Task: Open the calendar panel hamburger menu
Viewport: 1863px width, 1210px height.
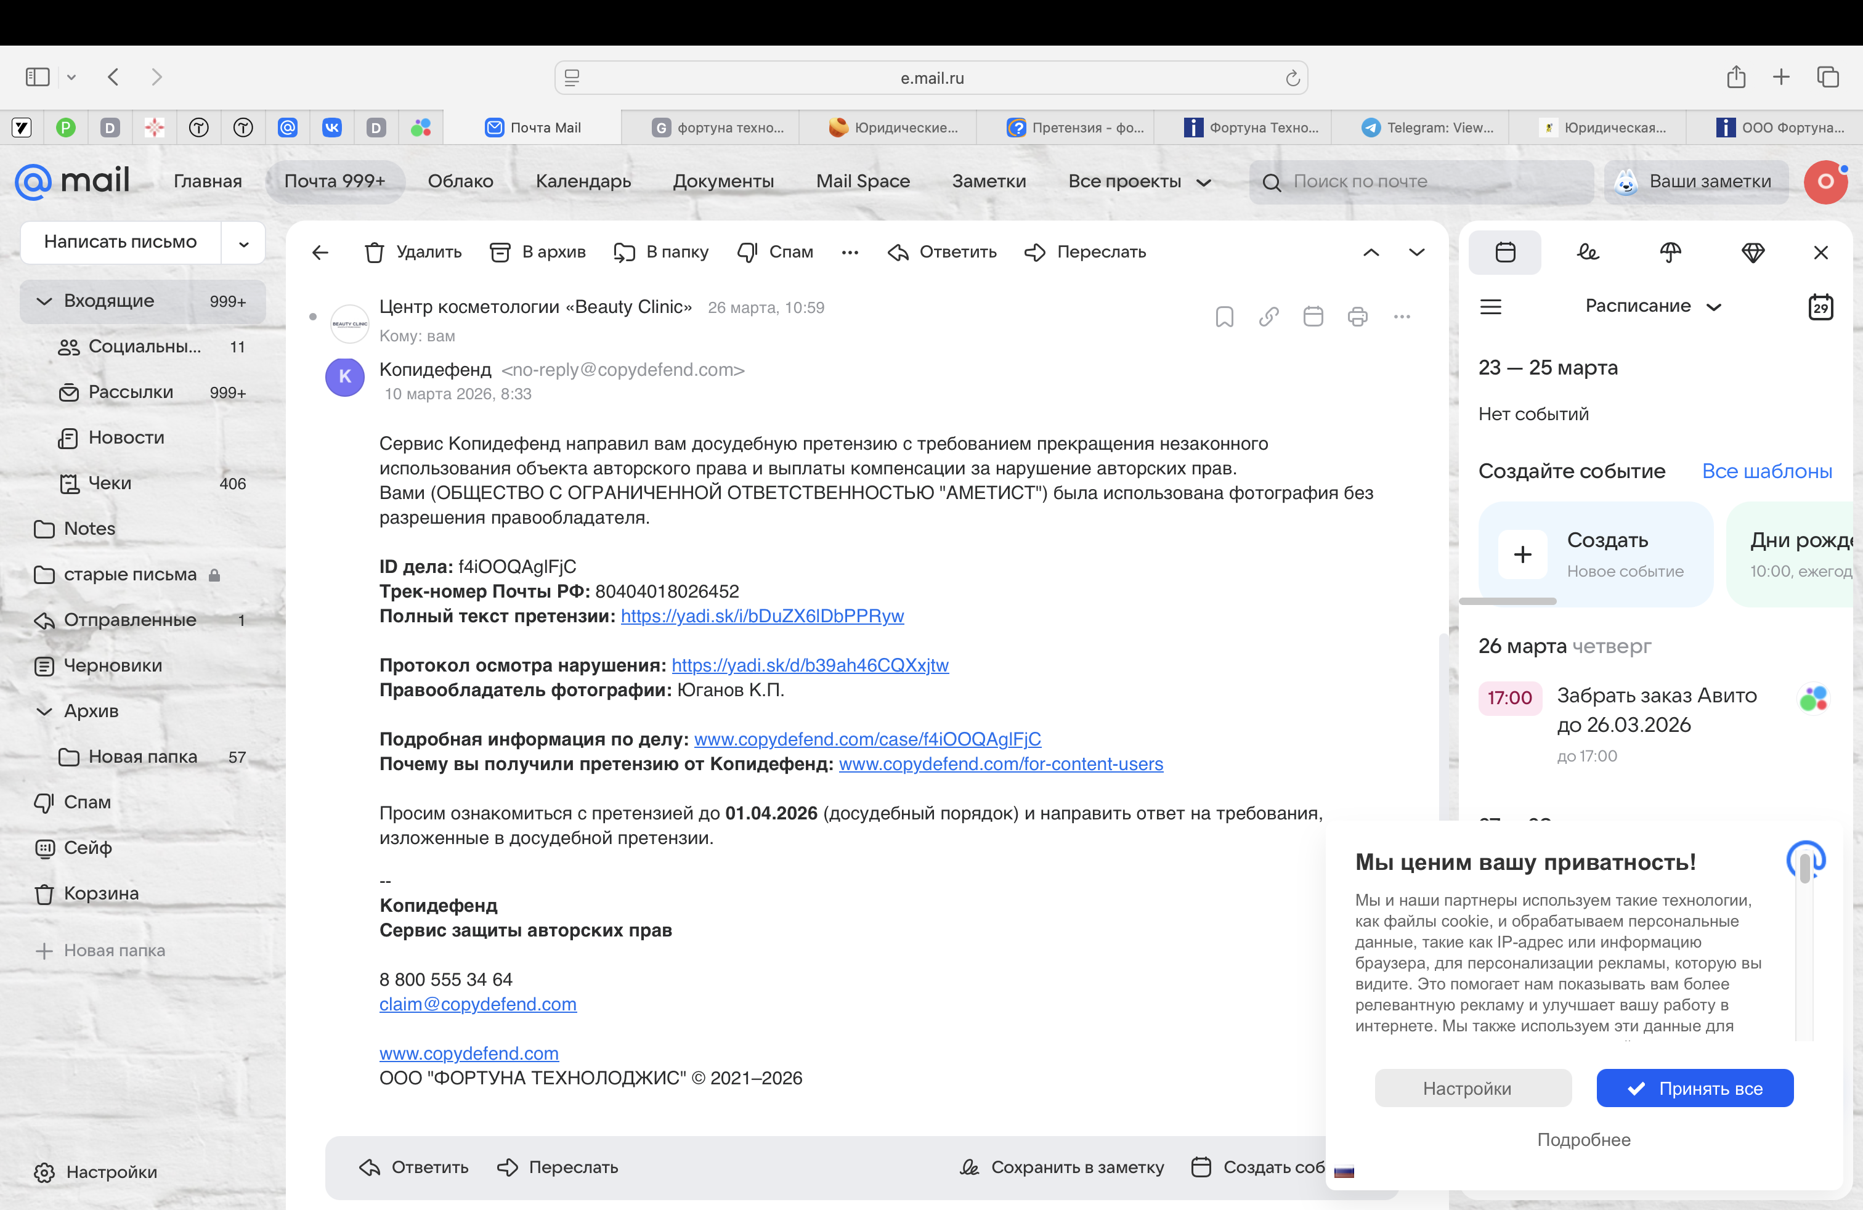Action: click(x=1491, y=306)
